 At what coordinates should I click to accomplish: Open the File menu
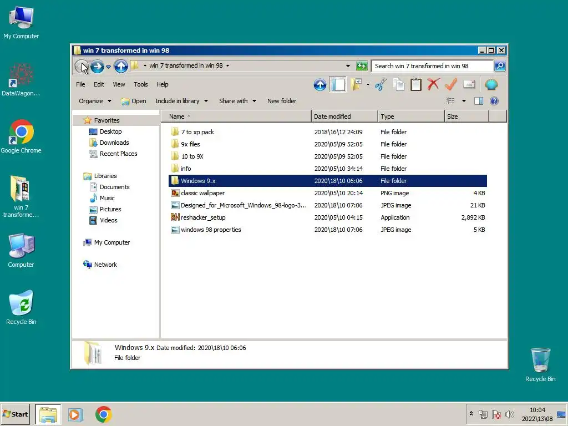click(80, 84)
